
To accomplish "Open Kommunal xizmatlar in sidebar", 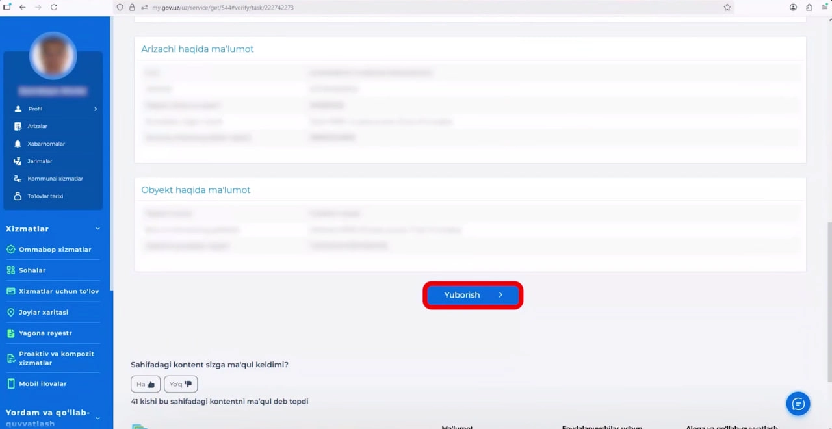I will (x=55, y=179).
